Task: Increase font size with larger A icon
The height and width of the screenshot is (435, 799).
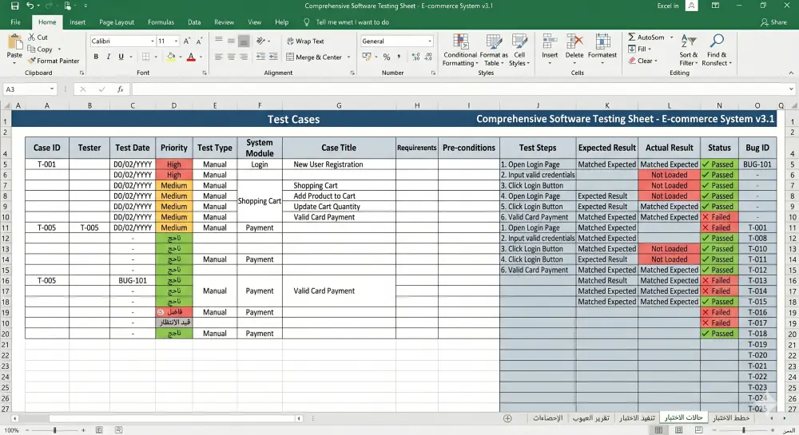Action: (x=186, y=42)
